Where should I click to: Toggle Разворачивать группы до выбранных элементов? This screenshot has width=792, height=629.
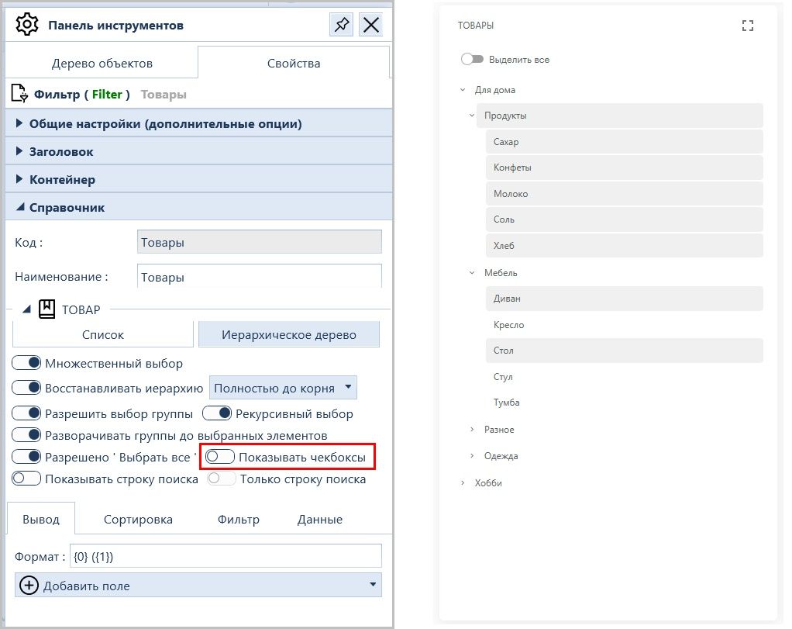tap(26, 435)
